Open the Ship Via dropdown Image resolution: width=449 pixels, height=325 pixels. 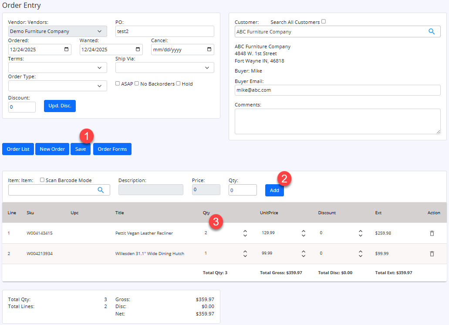click(x=165, y=68)
